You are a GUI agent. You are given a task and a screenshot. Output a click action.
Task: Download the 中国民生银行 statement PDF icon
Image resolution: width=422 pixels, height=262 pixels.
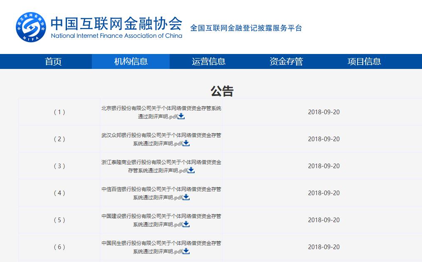(x=186, y=252)
